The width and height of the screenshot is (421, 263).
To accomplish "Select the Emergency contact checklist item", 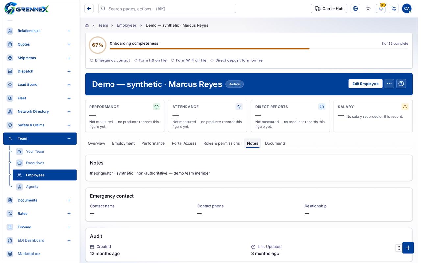I will 110,60.
